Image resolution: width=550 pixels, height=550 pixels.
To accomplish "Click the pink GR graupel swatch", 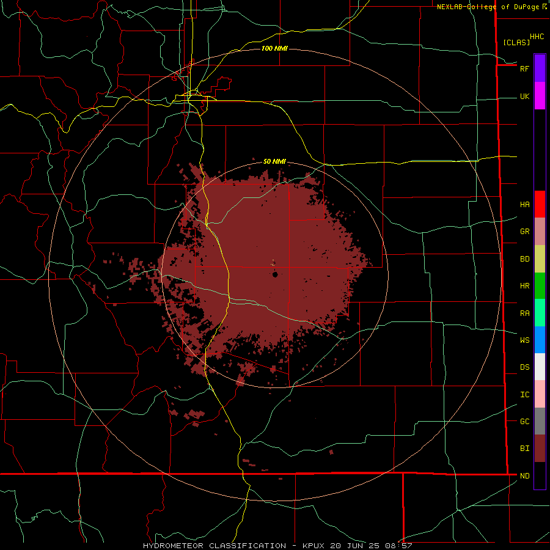I will 540,232.
